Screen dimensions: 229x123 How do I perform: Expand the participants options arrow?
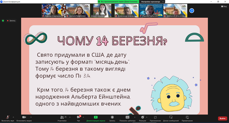click(70, 117)
